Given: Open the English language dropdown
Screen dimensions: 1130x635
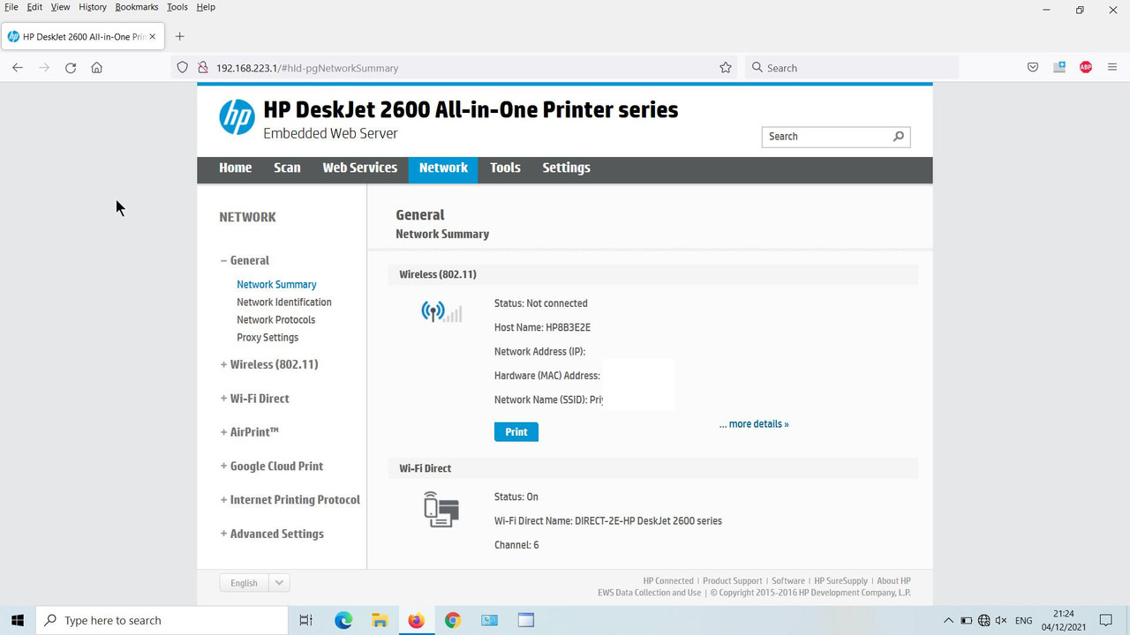Looking at the screenshot, I should coord(254,583).
